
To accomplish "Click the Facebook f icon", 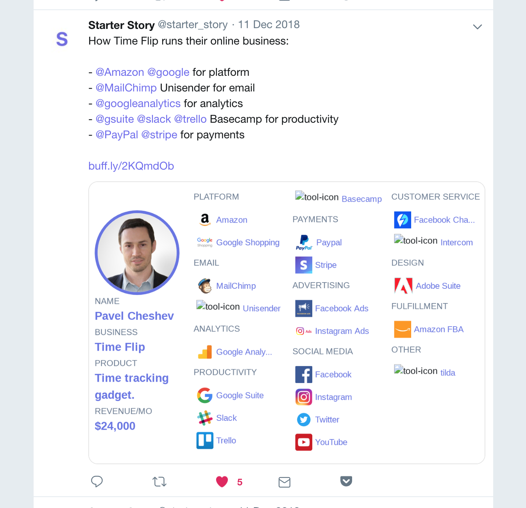I will click(304, 374).
